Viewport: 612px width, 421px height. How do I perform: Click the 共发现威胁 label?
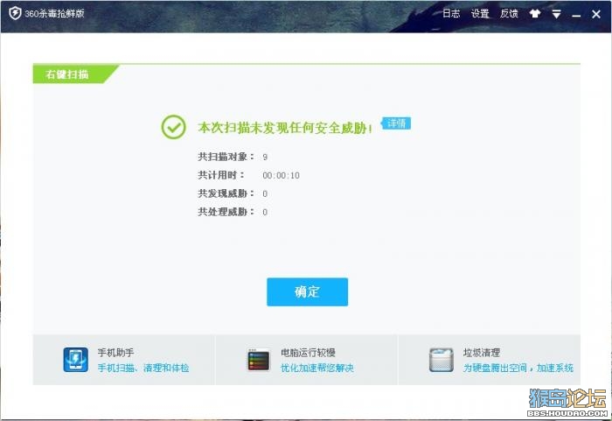point(226,193)
